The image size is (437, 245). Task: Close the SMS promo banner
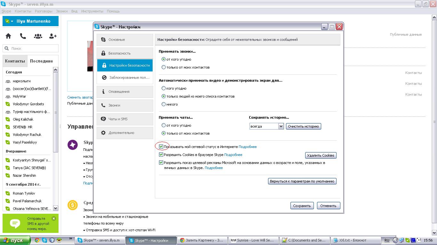[x=54, y=219]
